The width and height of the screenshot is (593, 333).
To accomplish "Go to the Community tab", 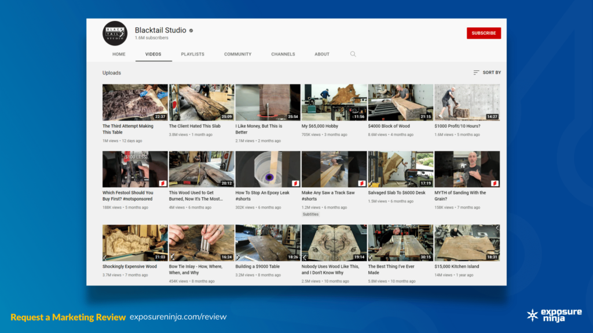I will pyautogui.click(x=237, y=54).
